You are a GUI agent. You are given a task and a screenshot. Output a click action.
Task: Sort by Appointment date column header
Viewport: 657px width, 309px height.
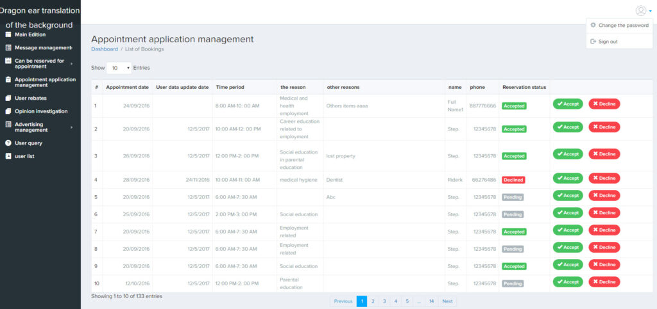128,87
